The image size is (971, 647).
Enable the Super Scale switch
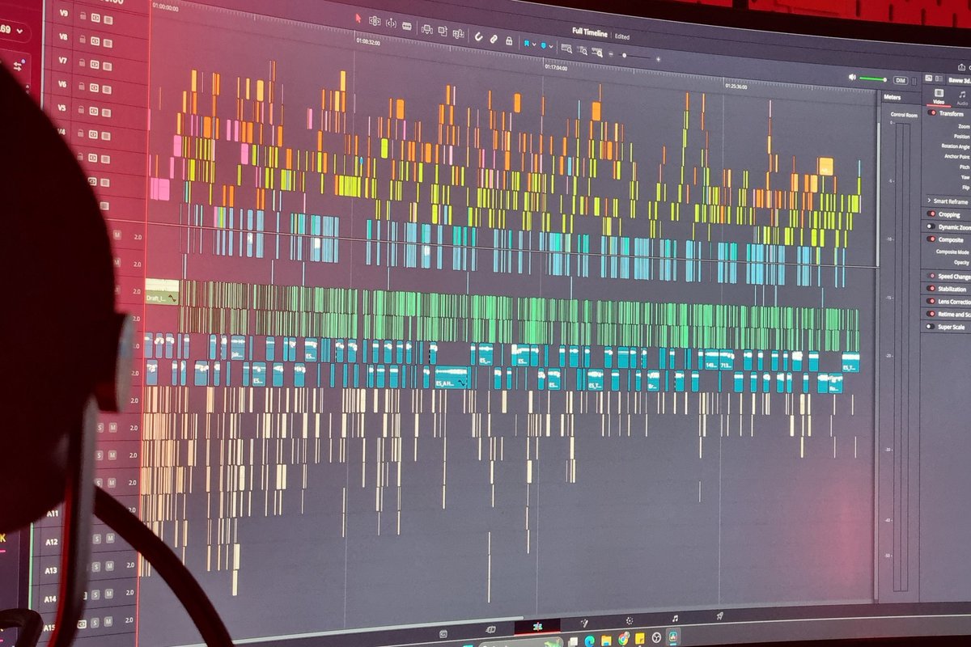[x=931, y=327]
